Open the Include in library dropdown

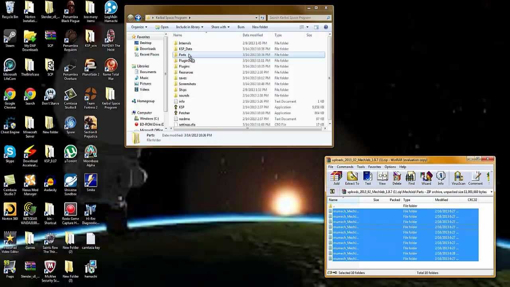click(190, 27)
